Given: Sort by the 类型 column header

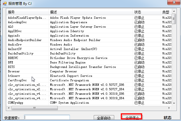Looking at the screenshot, I should pyautogui.click(x=166, y=12).
